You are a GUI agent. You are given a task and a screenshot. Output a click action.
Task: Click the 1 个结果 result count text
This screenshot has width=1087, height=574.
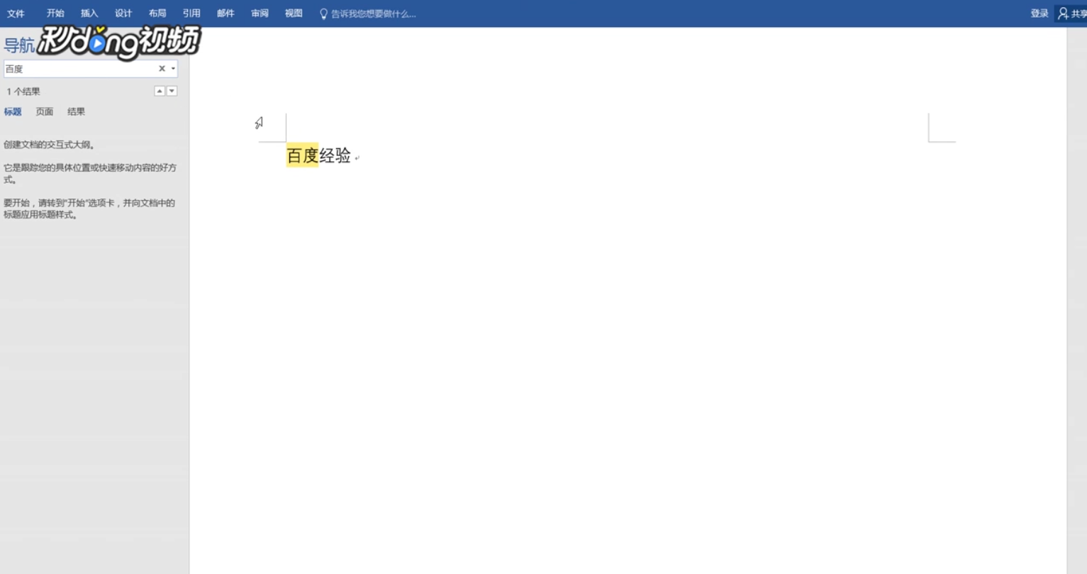point(23,92)
